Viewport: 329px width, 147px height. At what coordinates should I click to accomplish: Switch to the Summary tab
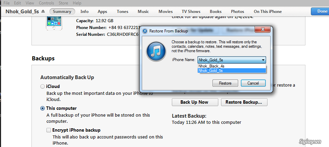[62, 12]
